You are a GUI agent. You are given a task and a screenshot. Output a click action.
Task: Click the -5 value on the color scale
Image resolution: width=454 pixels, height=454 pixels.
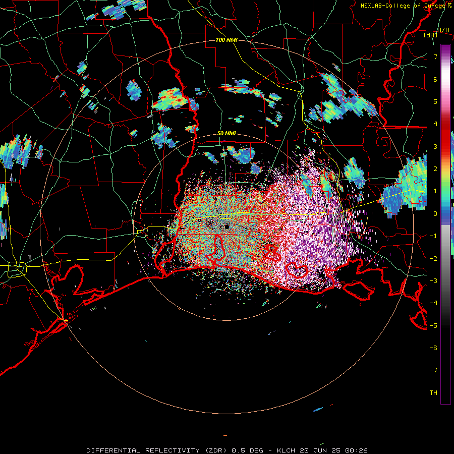(433, 326)
